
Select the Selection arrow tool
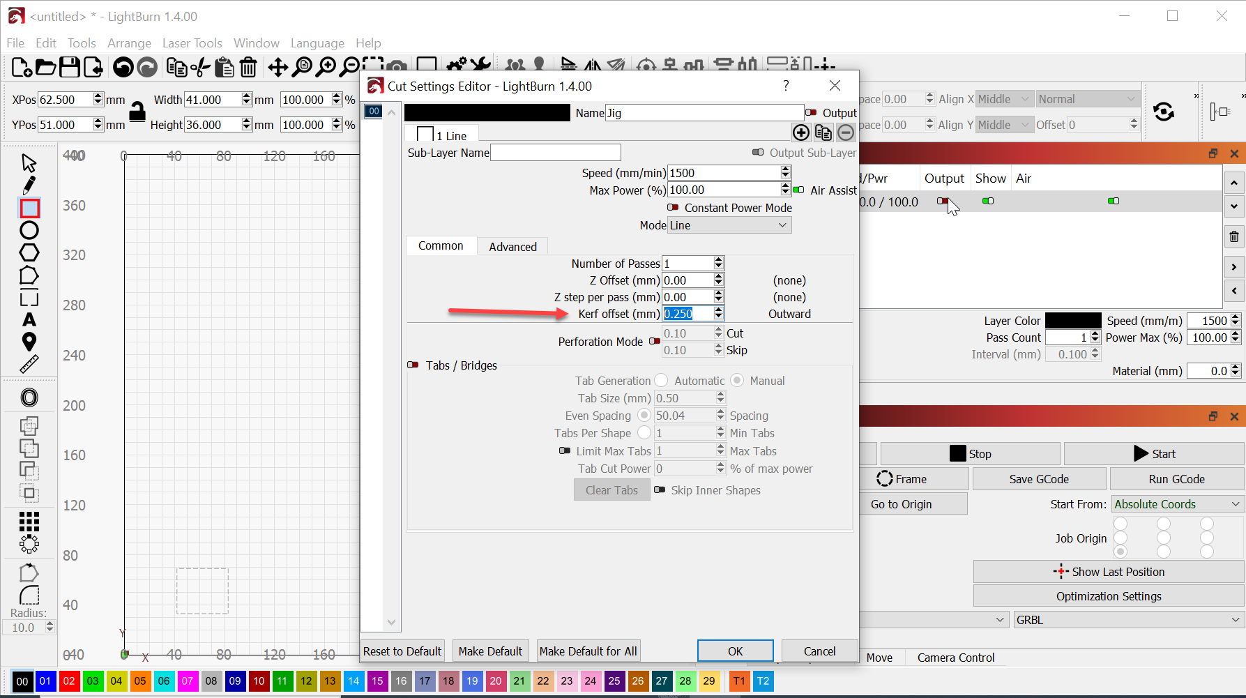pos(29,162)
